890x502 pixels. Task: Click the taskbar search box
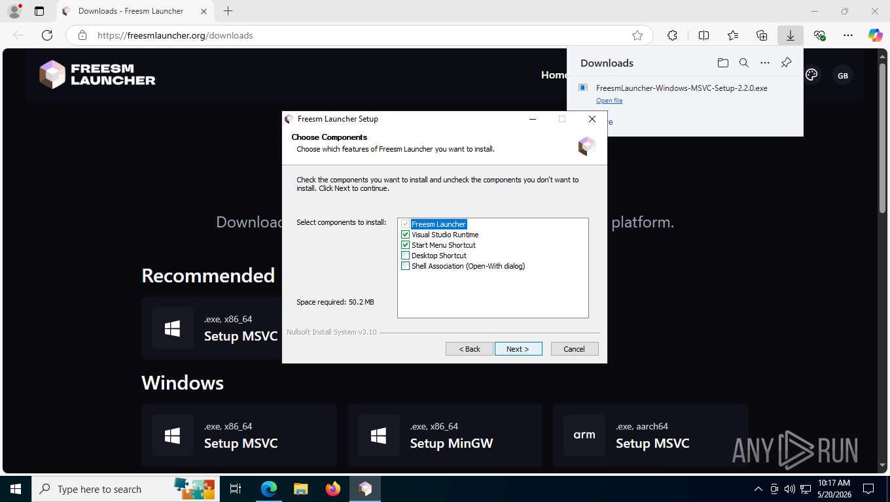(126, 489)
